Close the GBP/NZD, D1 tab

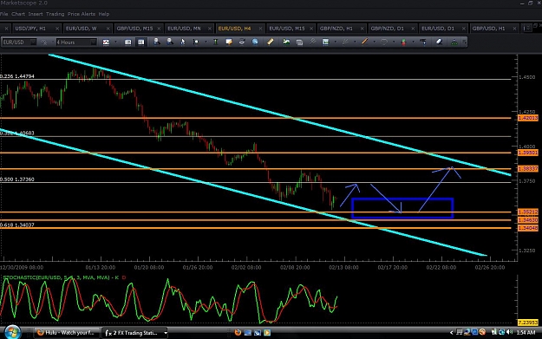pos(413,29)
